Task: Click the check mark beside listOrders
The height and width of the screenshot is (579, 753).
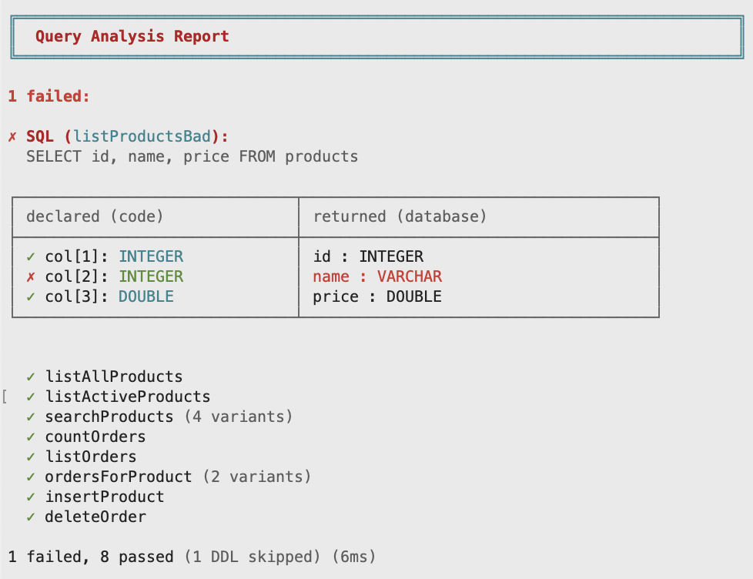Action: pos(31,457)
